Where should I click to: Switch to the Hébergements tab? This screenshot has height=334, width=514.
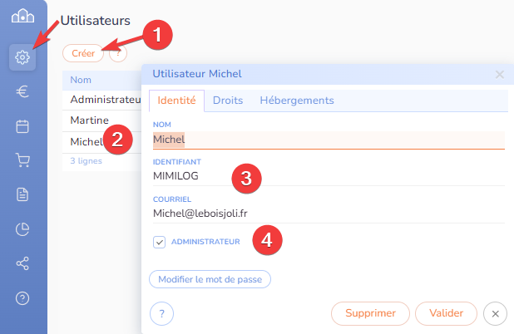[x=297, y=101]
